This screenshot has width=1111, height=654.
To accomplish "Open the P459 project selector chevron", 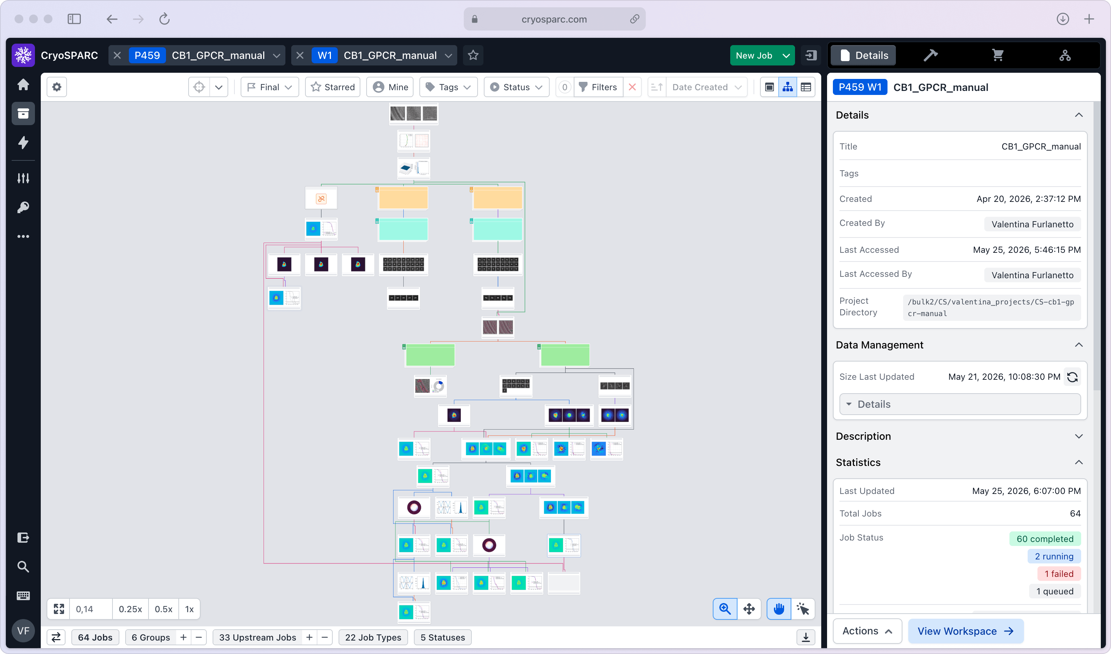I will pos(277,55).
